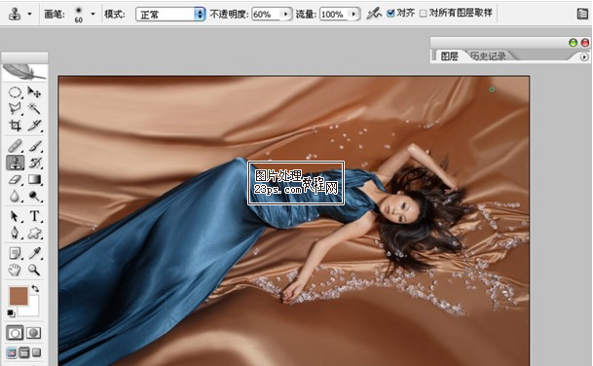This screenshot has width=593, height=366.
Task: Click the clone stamp preset icon in options bar
Action: coord(15,14)
